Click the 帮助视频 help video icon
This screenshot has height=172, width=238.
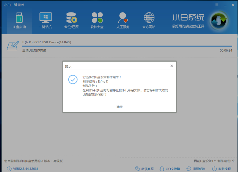(214, 168)
